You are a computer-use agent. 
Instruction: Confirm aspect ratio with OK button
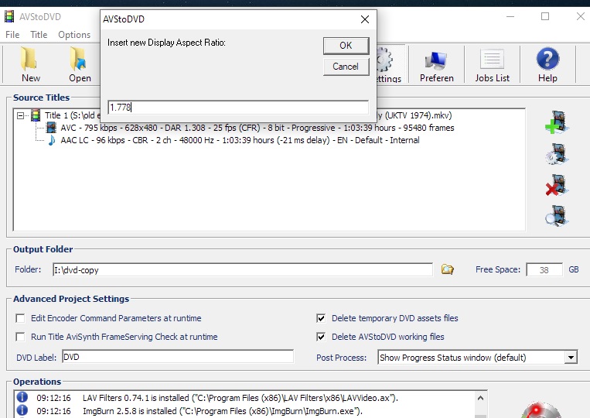point(346,46)
